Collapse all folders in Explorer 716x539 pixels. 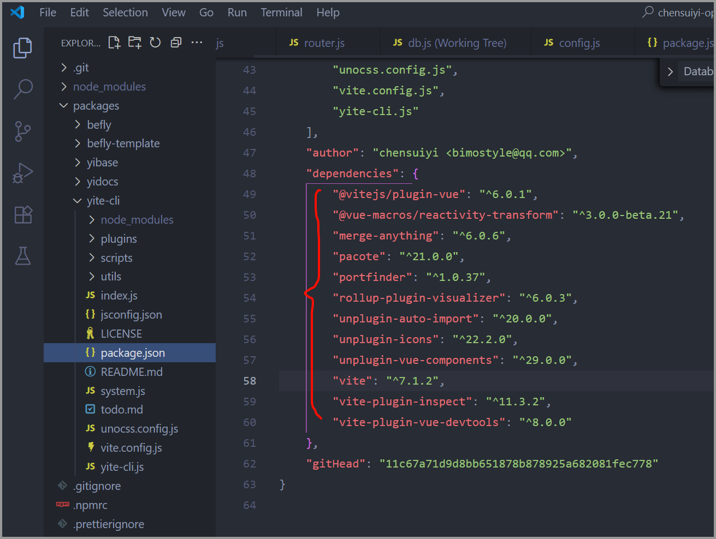coord(176,43)
